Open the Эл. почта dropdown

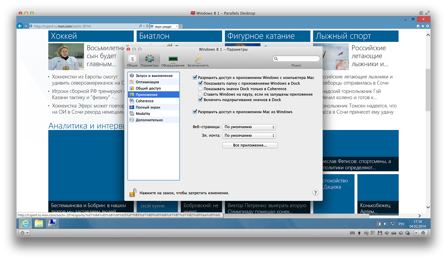(249, 135)
